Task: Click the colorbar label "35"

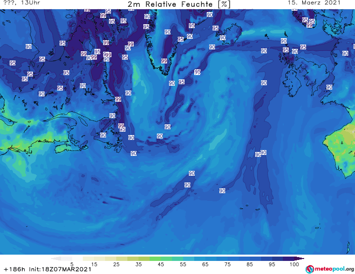Action: [139, 264]
